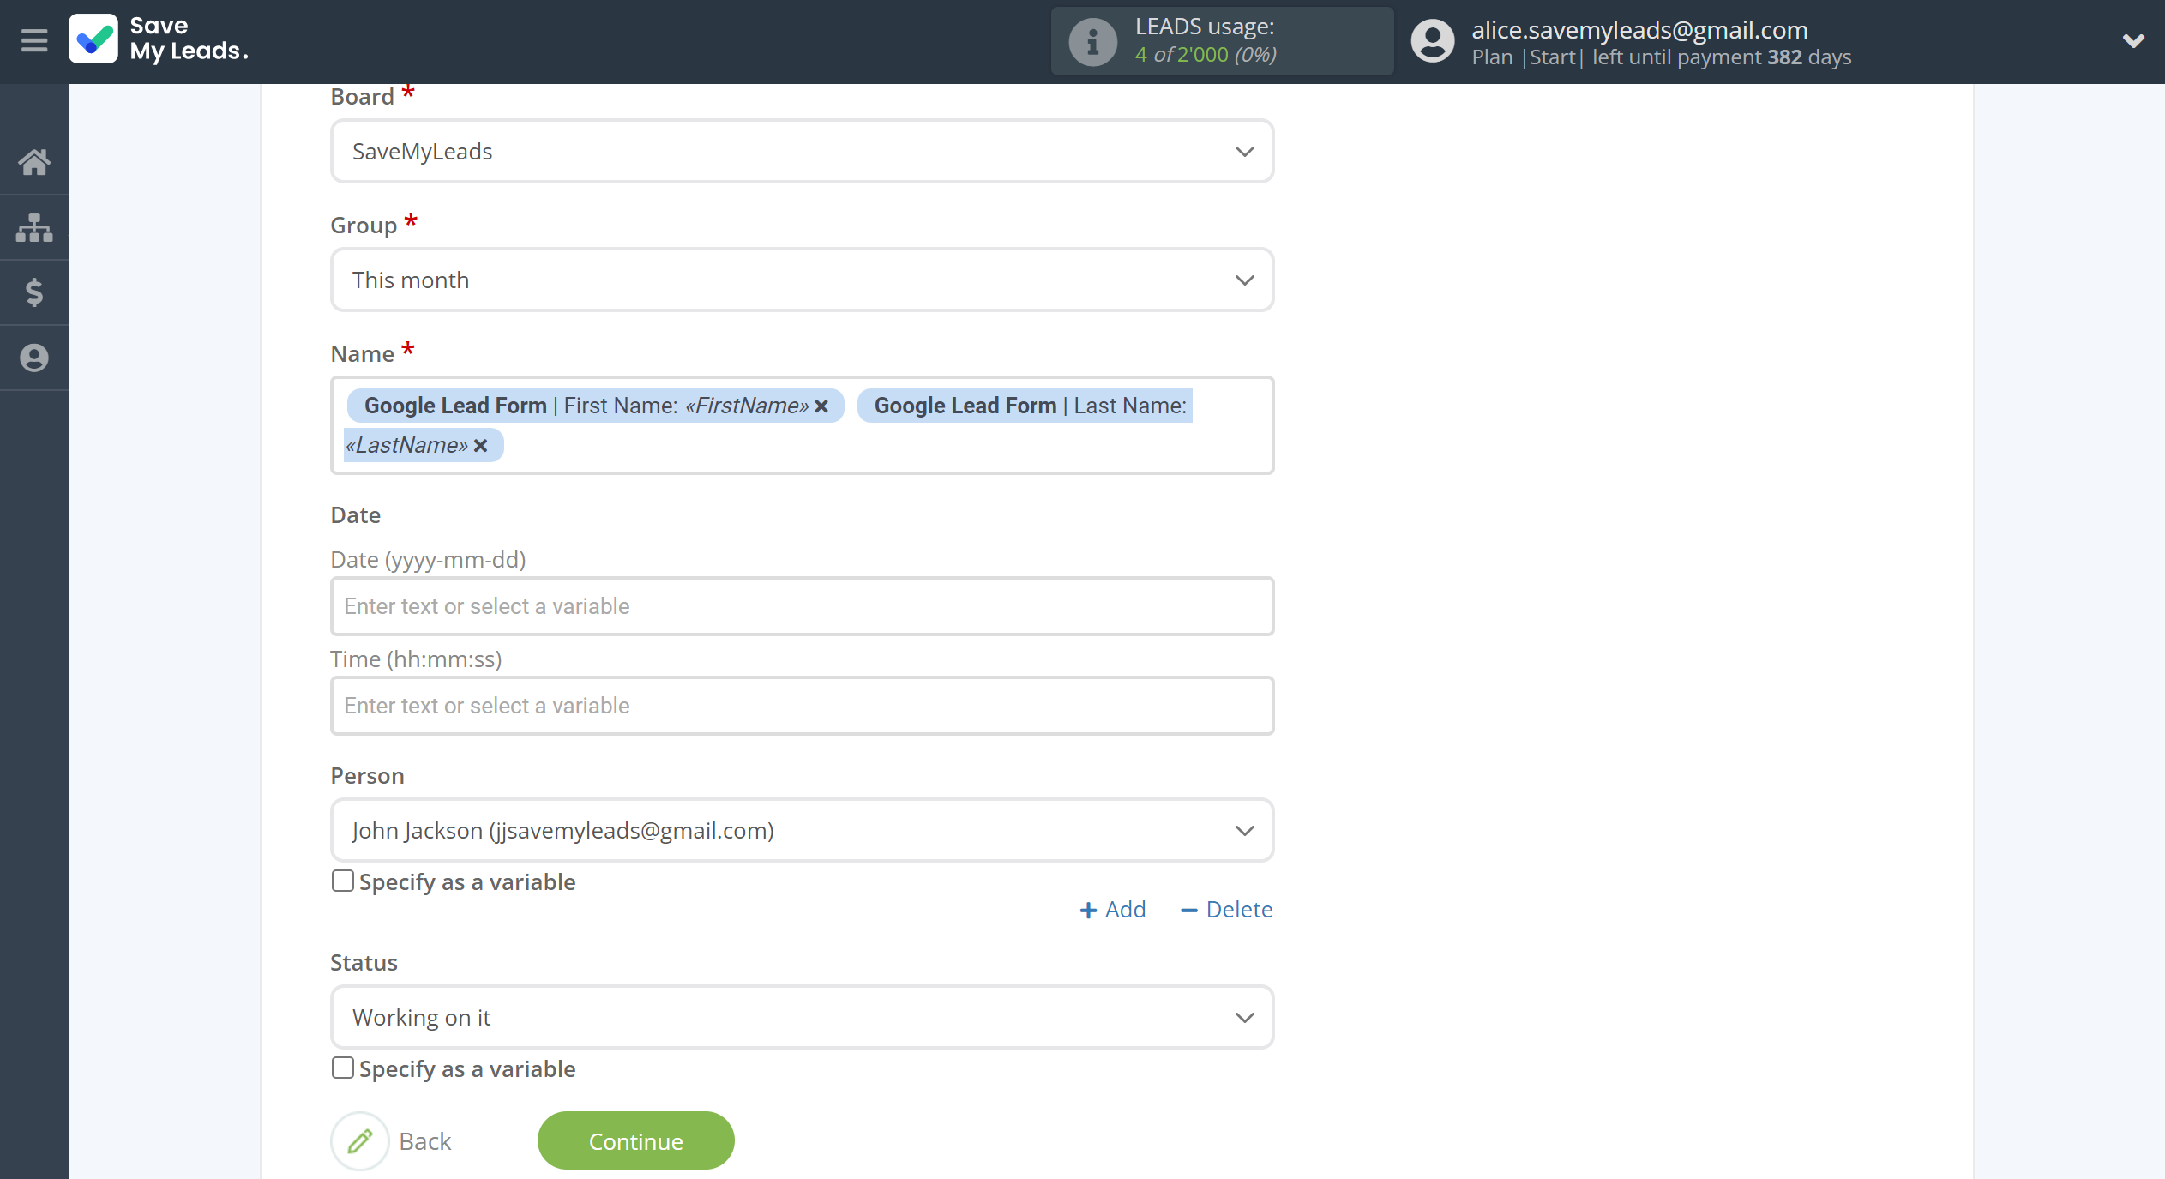
Task: Click the Google Lead Form Last Name tag
Action: (1025, 406)
